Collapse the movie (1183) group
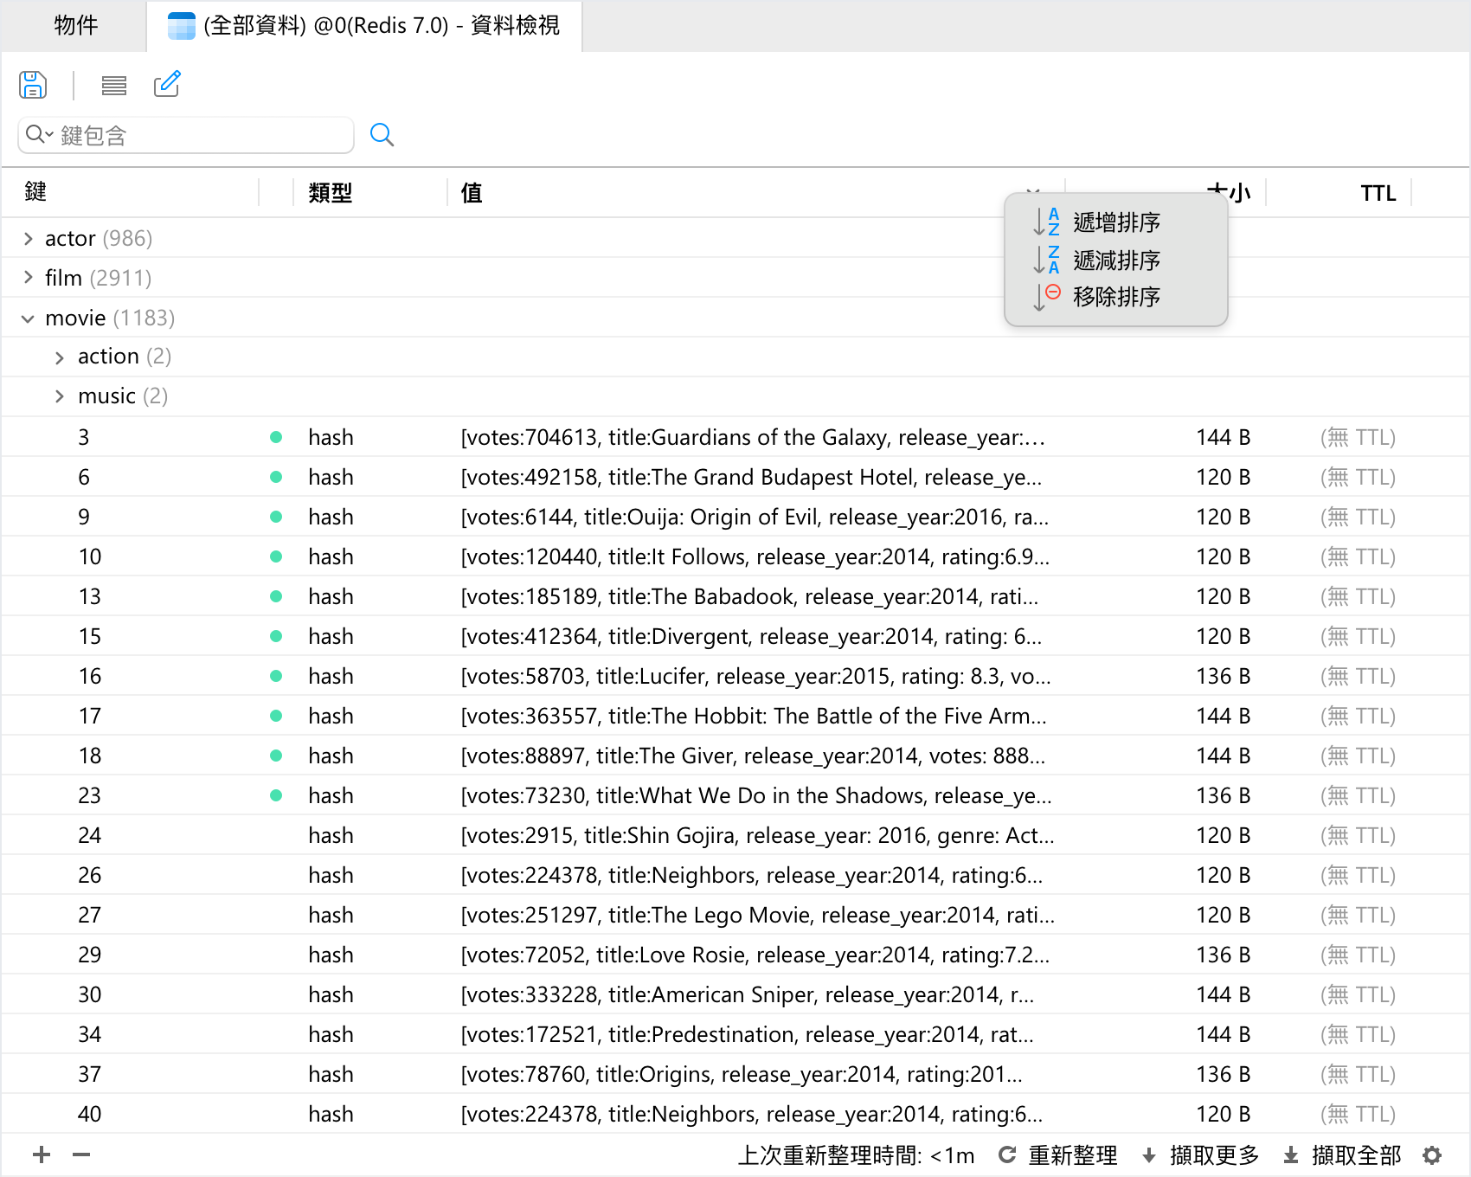This screenshot has height=1177, width=1471. [x=29, y=318]
